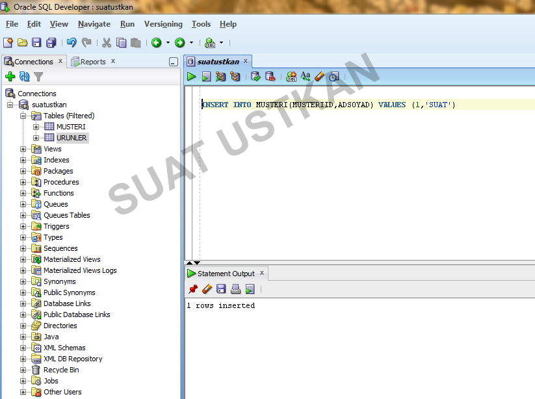Screen dimensions: 535x399
Task: Click the green Forward navigation arrow
Action: (180, 43)
